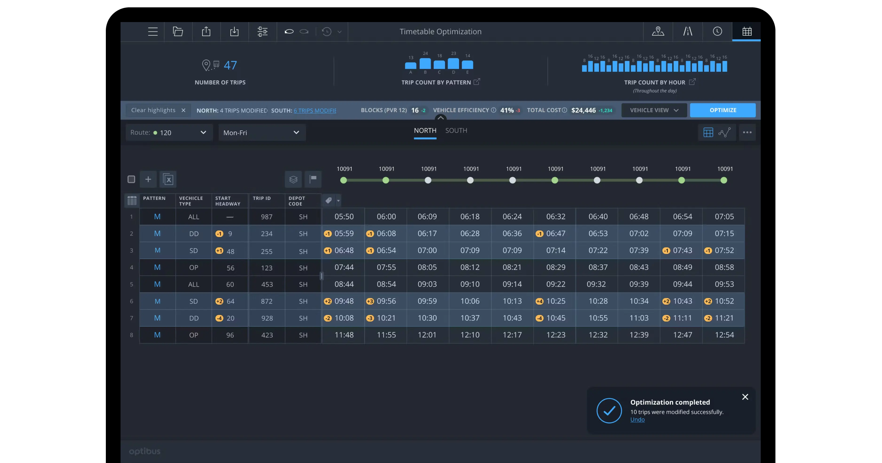Click the time view clock icon

coord(717,32)
